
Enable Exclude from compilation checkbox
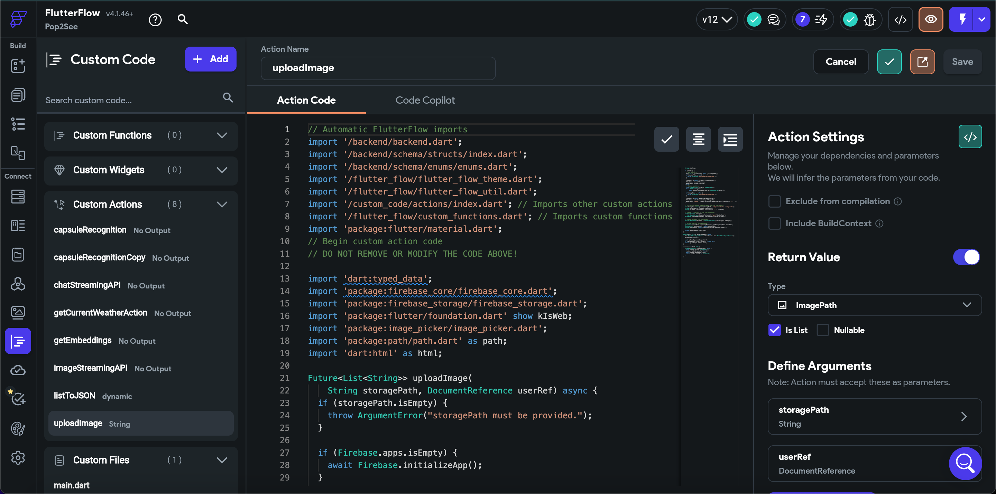[x=774, y=201]
